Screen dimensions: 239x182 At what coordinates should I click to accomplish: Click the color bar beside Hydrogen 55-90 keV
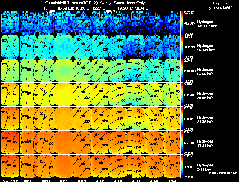pyautogui.click(x=182, y=71)
